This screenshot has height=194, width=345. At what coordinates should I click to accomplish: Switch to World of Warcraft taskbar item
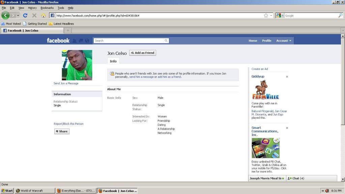35,191
